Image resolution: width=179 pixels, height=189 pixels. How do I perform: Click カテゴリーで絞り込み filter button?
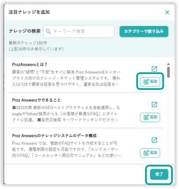pos(144,31)
